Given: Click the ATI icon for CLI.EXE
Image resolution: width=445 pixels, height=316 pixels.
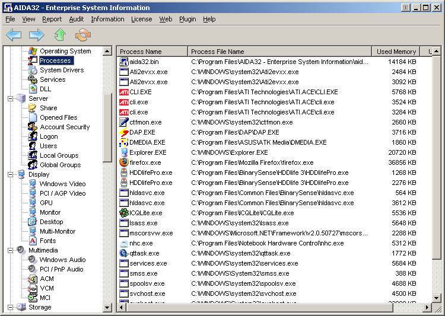Looking at the screenshot, I should 124,92.
